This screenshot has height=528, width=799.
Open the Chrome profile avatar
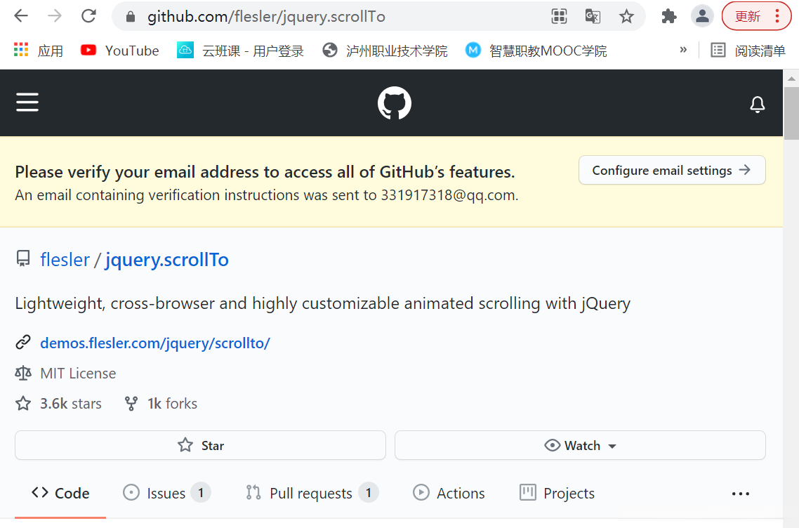click(x=701, y=16)
